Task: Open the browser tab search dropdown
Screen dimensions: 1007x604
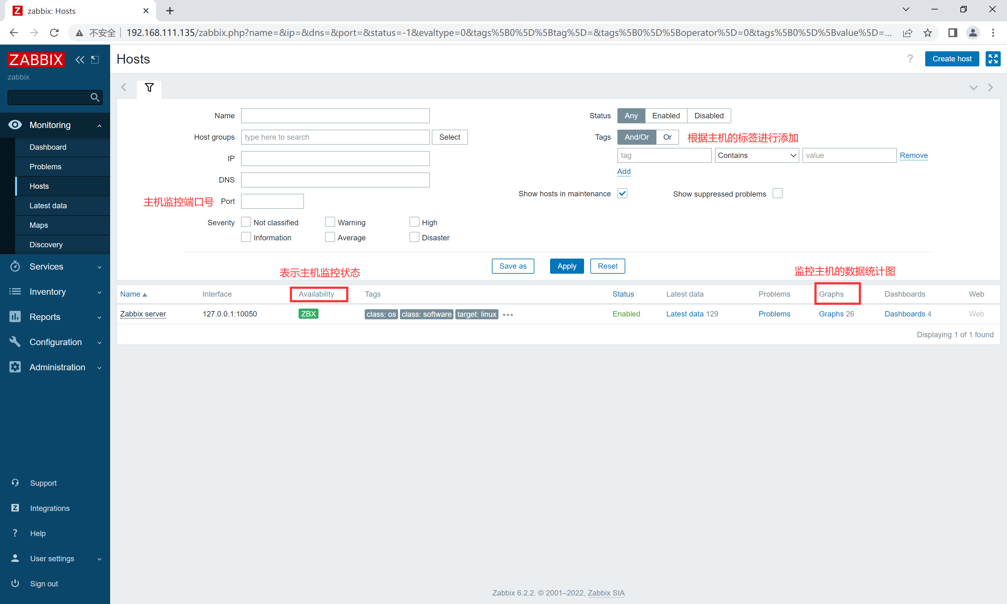Action: point(906,9)
